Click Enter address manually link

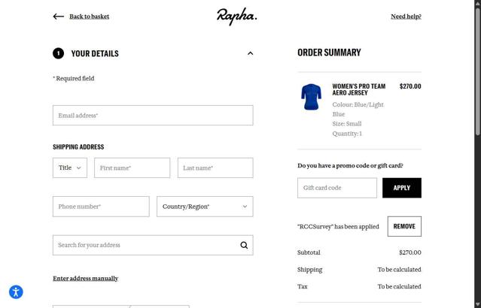point(85,279)
